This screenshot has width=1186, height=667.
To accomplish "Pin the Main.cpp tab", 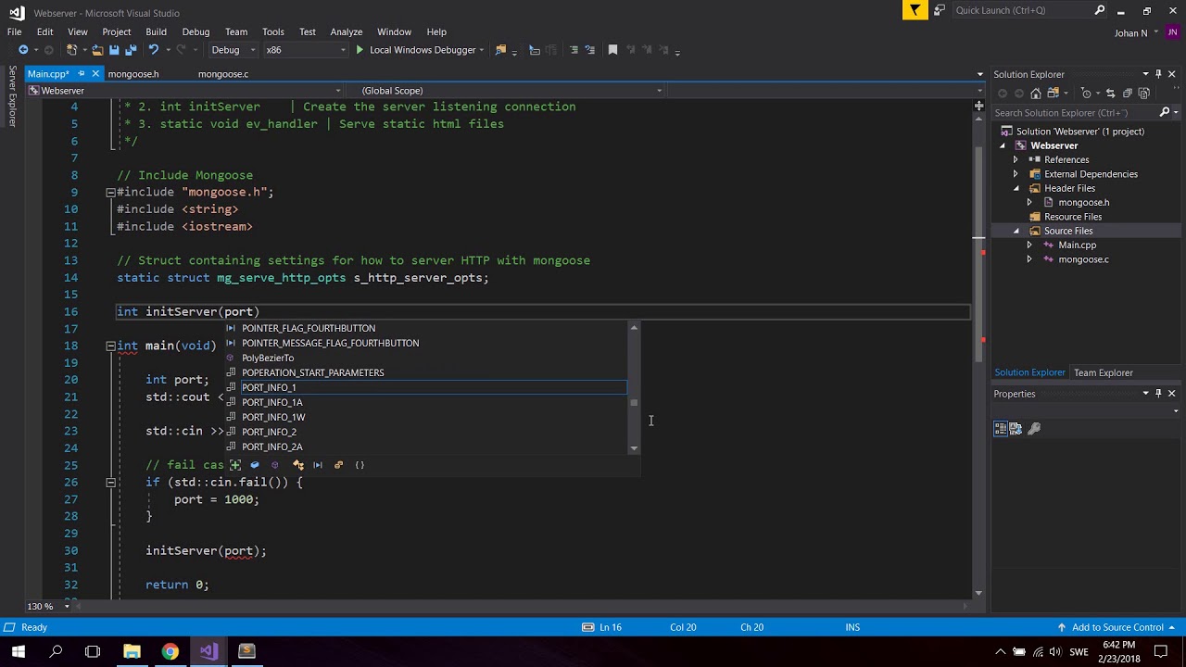I will pos(81,74).
